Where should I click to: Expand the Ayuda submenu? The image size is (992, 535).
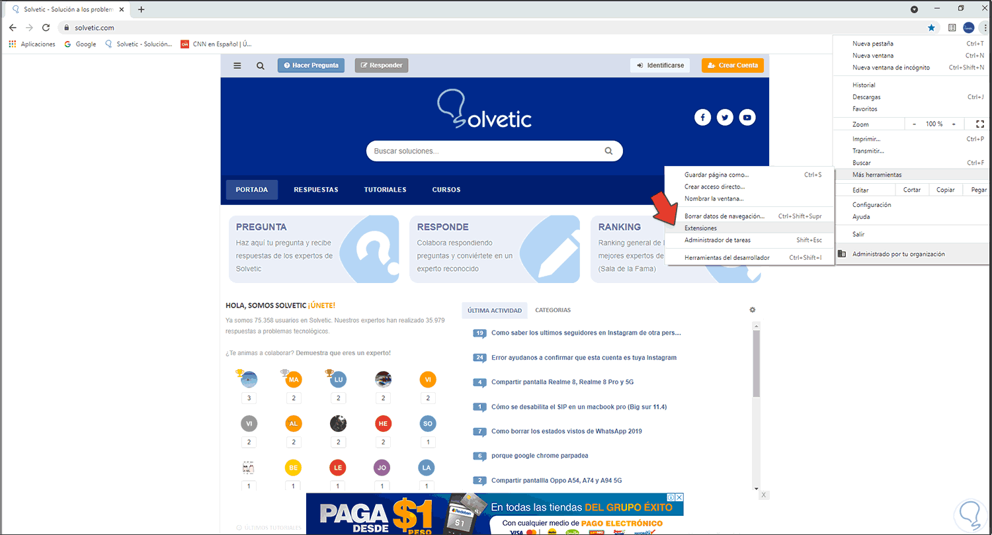coord(913,216)
